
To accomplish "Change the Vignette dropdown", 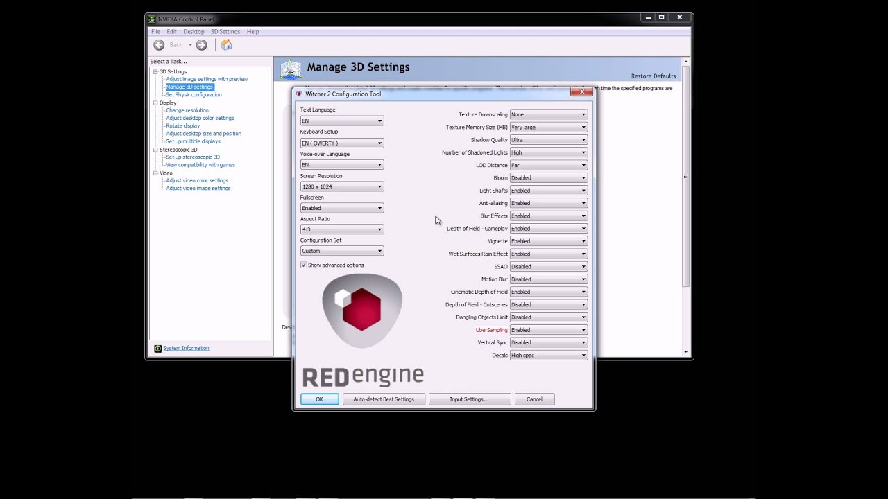I will [549, 241].
